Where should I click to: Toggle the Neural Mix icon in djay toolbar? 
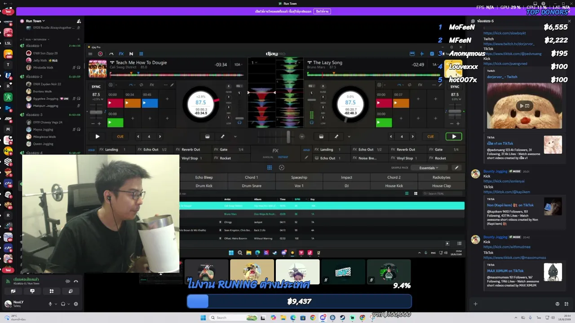(x=131, y=54)
